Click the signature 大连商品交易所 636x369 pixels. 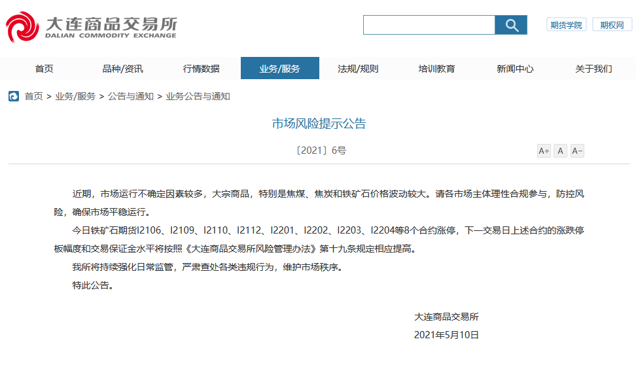click(x=447, y=317)
